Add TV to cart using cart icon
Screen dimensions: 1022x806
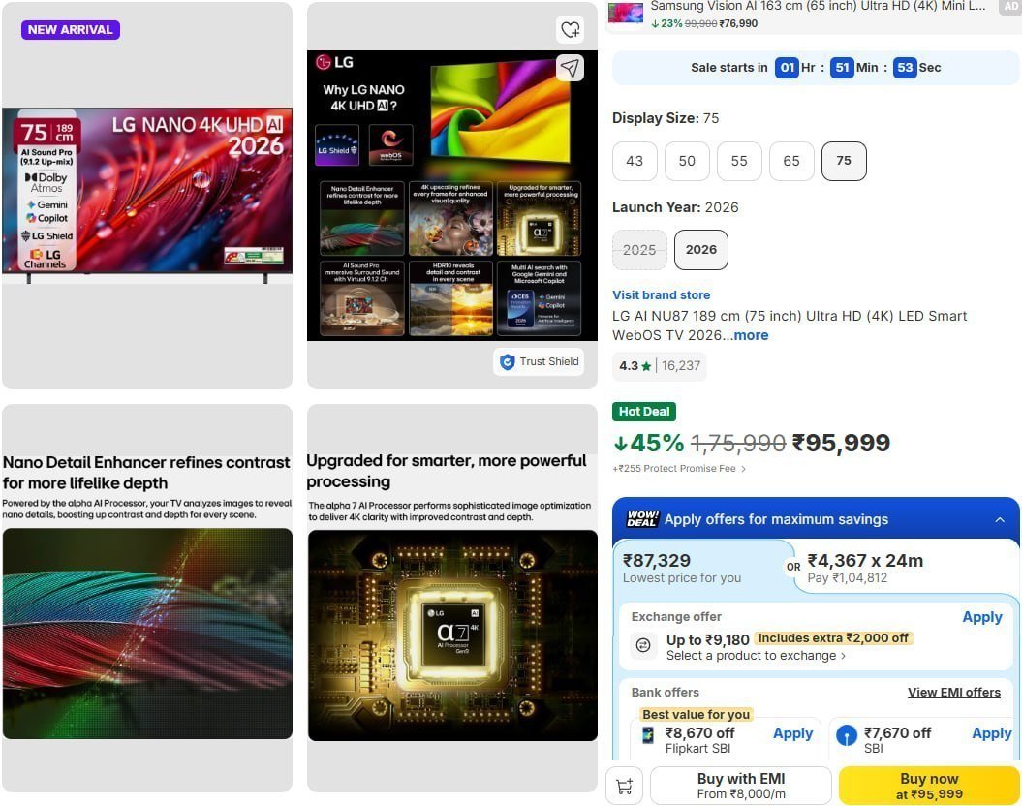pyautogui.click(x=625, y=786)
